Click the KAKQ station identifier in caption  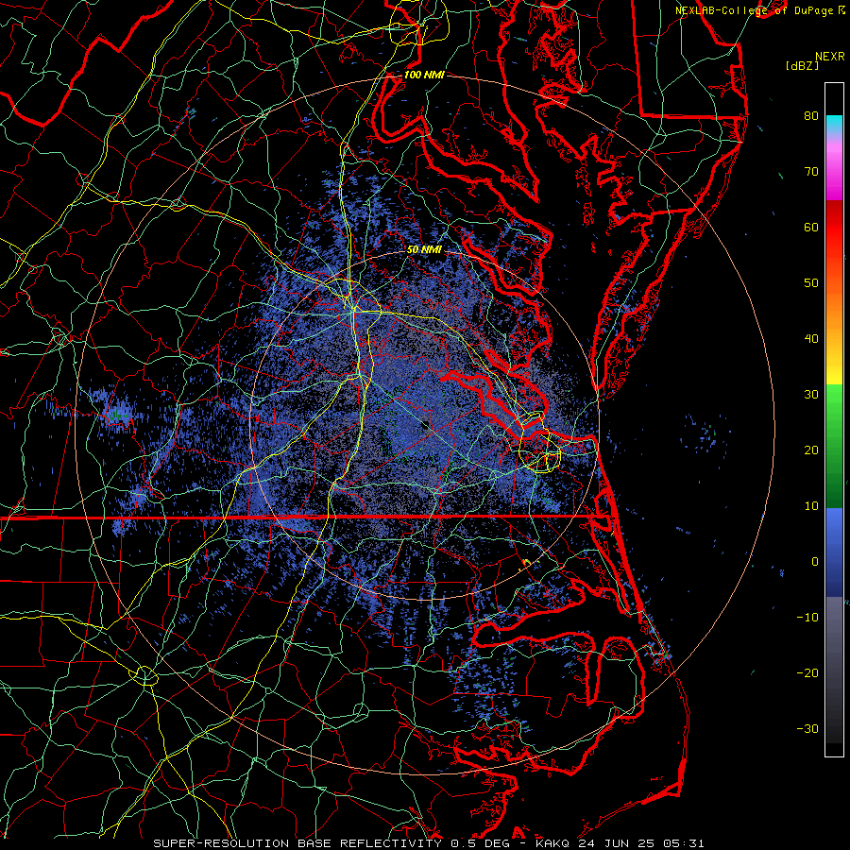click(554, 843)
